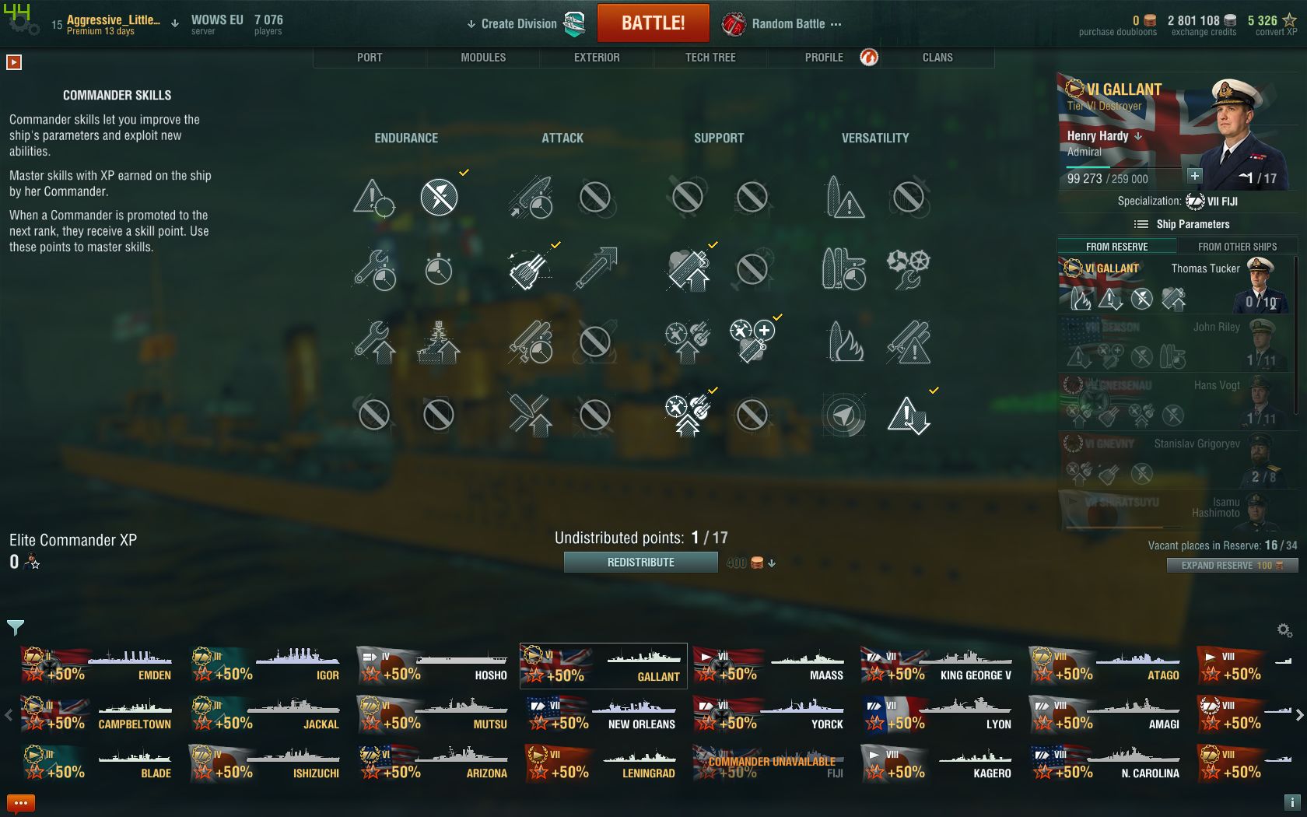Click the REDISTRIBUTE button
1307x817 pixels.
[641, 562]
